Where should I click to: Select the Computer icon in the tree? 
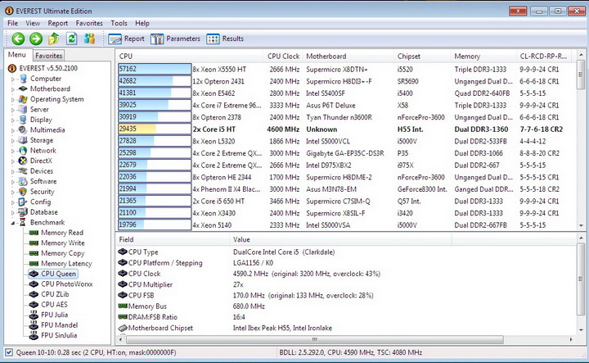(23, 79)
